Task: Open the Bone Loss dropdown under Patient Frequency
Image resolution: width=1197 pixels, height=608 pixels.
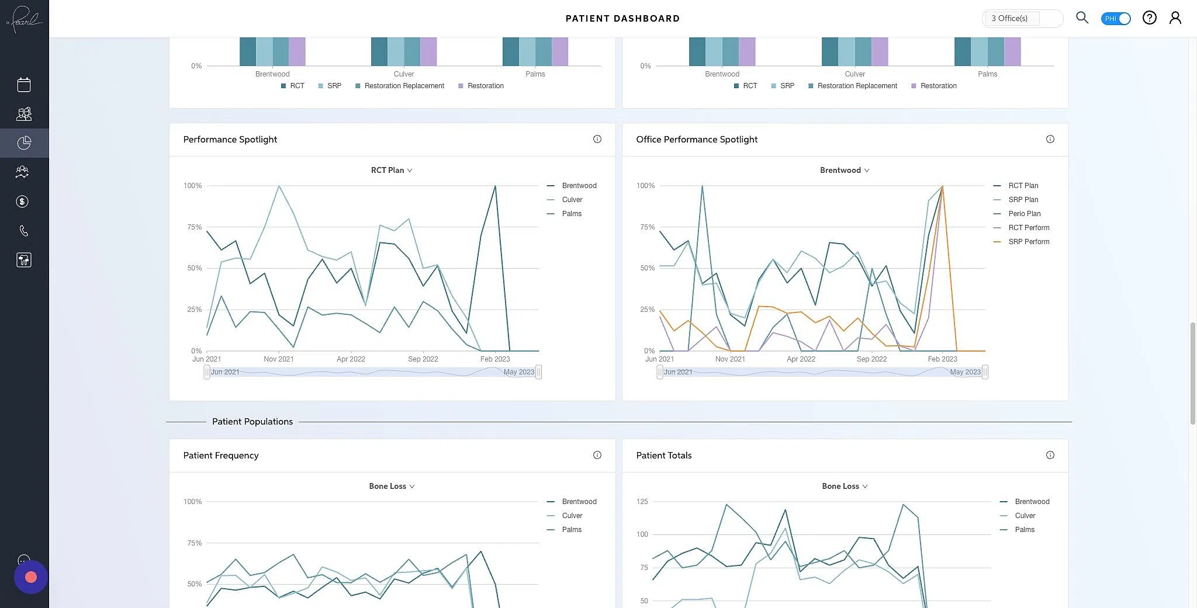Action: click(x=391, y=486)
